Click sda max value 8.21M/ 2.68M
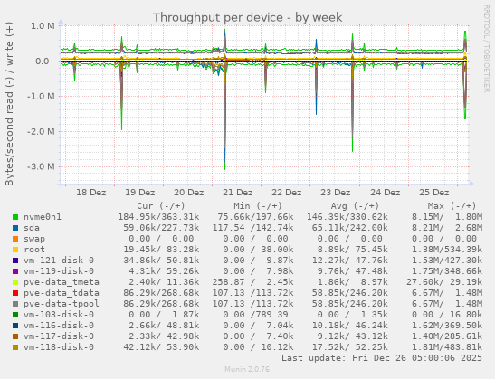This screenshot has height=379, width=495. pos(447,228)
